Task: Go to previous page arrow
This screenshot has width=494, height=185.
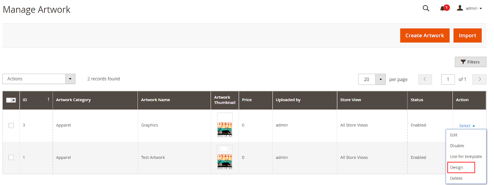Action: [425, 79]
